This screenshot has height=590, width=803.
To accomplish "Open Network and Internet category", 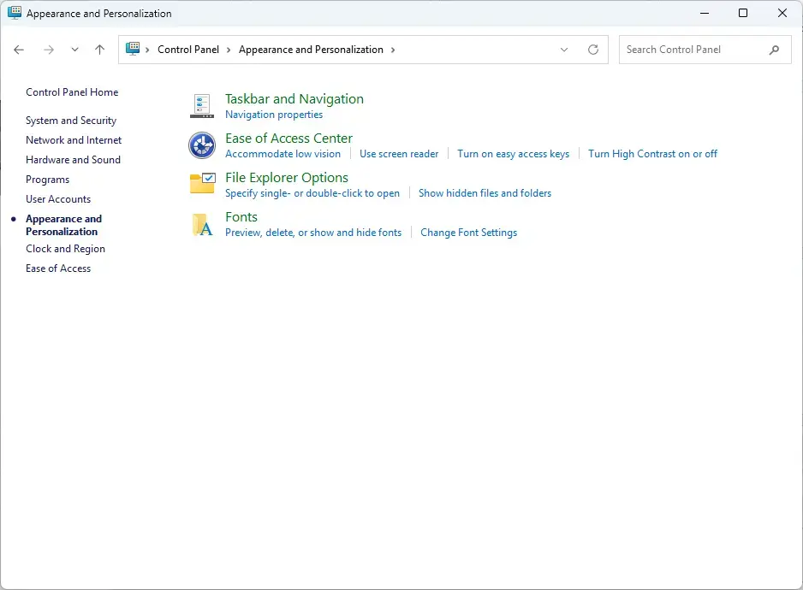I will tap(74, 140).
